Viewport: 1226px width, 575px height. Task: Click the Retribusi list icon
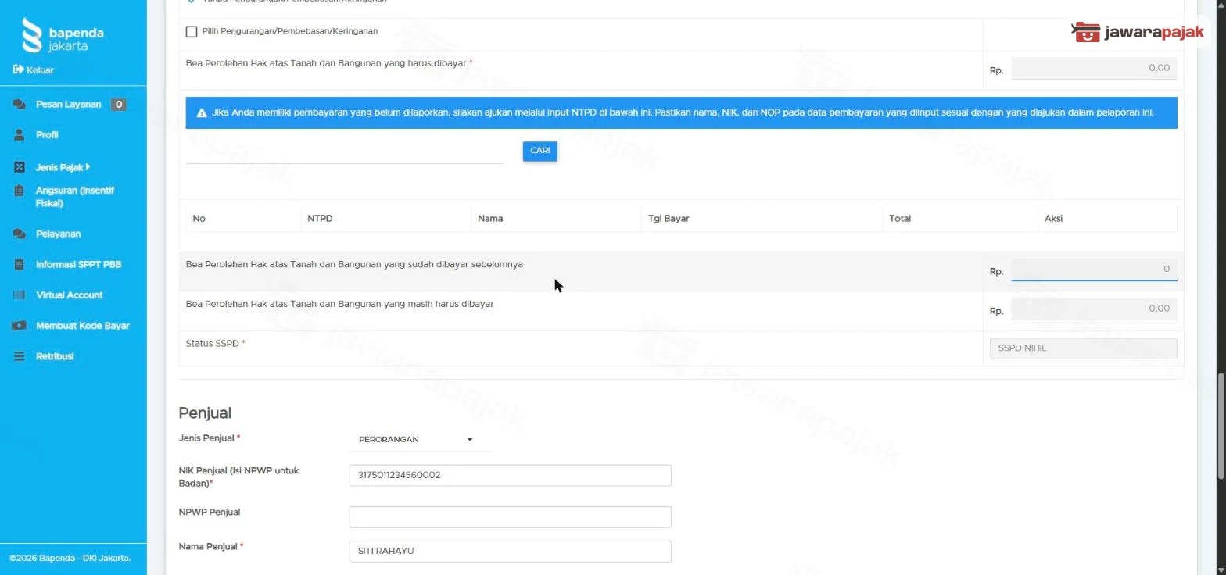click(19, 356)
